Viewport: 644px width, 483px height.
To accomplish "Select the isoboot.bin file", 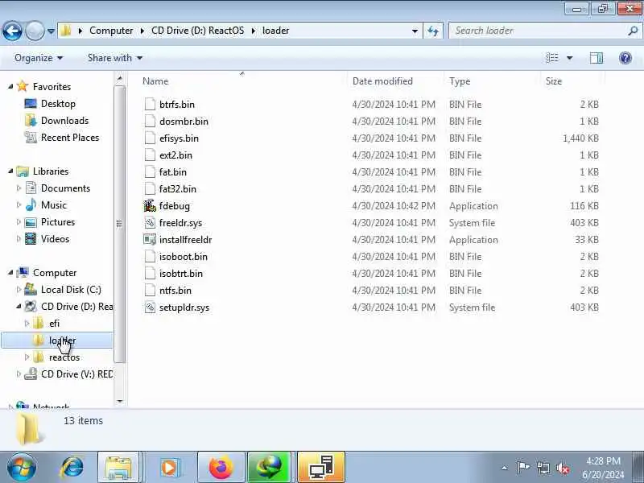I will coord(184,257).
